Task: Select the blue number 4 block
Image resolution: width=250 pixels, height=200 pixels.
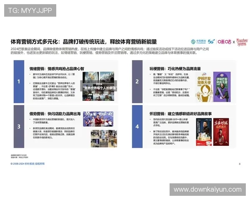Action: 137,127
